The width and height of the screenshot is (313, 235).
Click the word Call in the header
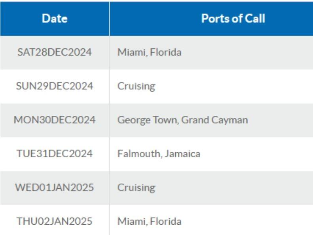pos(255,19)
